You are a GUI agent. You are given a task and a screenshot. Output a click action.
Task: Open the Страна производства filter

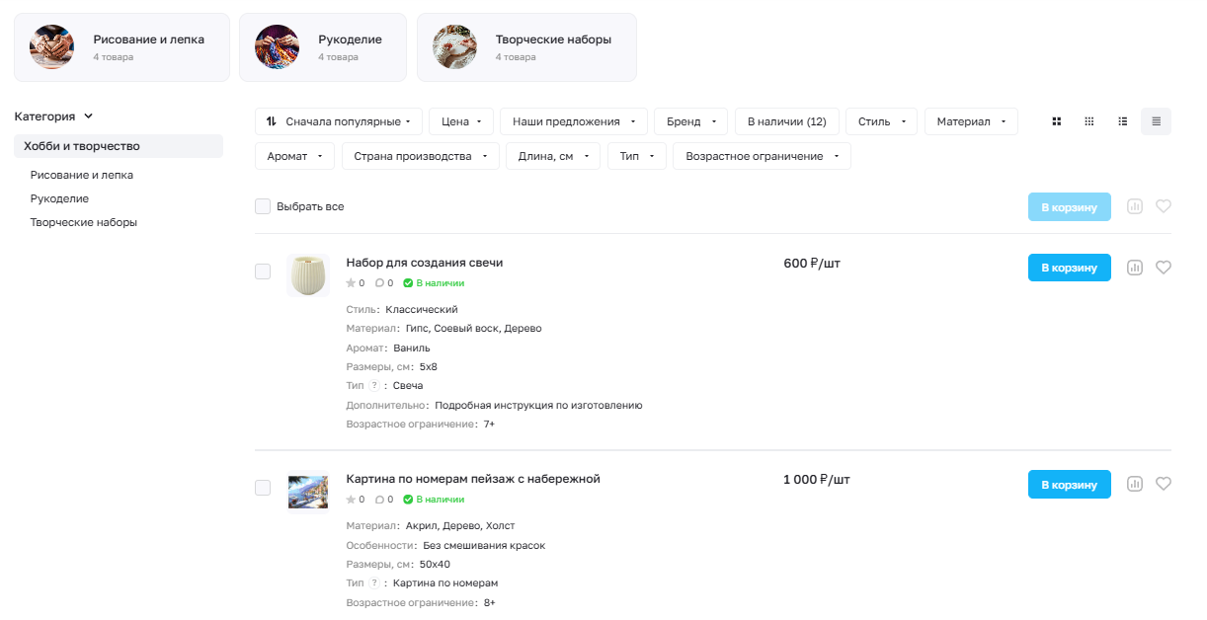420,156
